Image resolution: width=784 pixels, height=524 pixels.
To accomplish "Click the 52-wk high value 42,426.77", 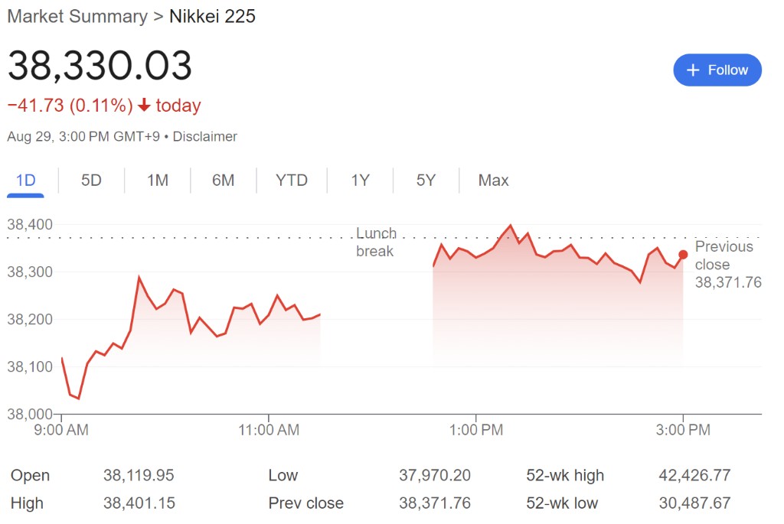I will (x=694, y=476).
